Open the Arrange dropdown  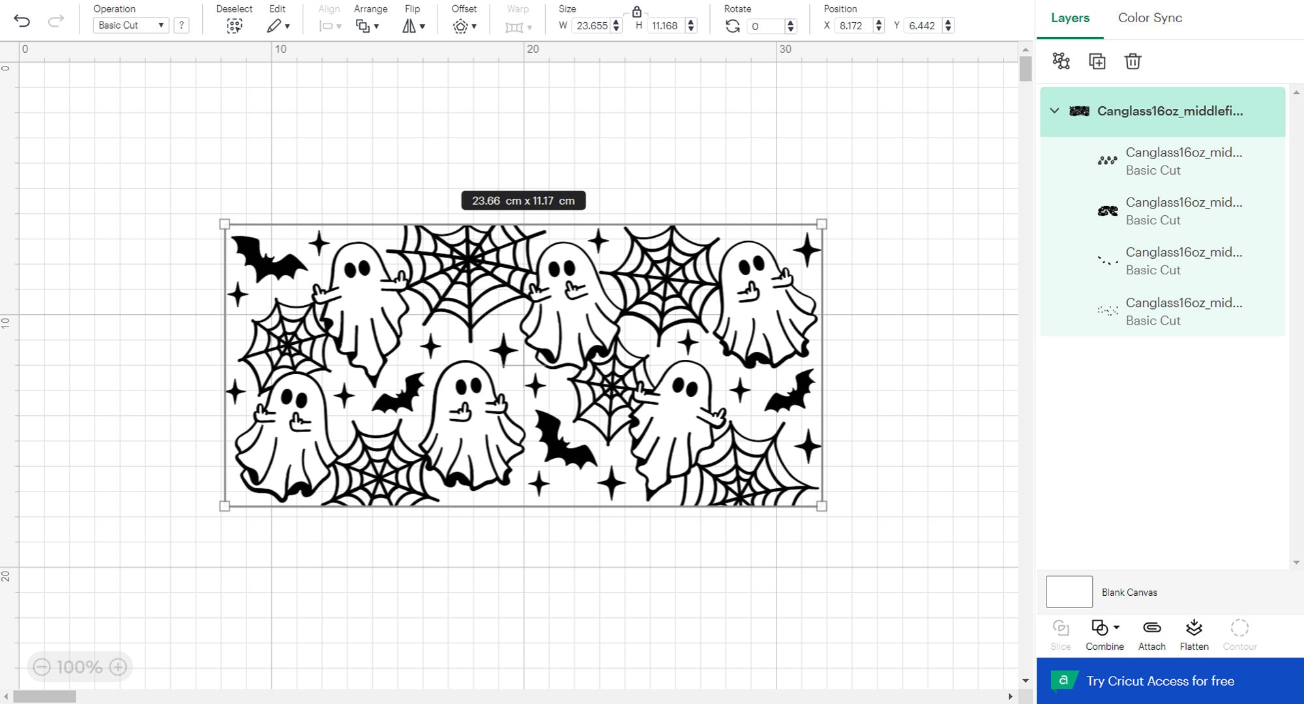click(x=367, y=26)
